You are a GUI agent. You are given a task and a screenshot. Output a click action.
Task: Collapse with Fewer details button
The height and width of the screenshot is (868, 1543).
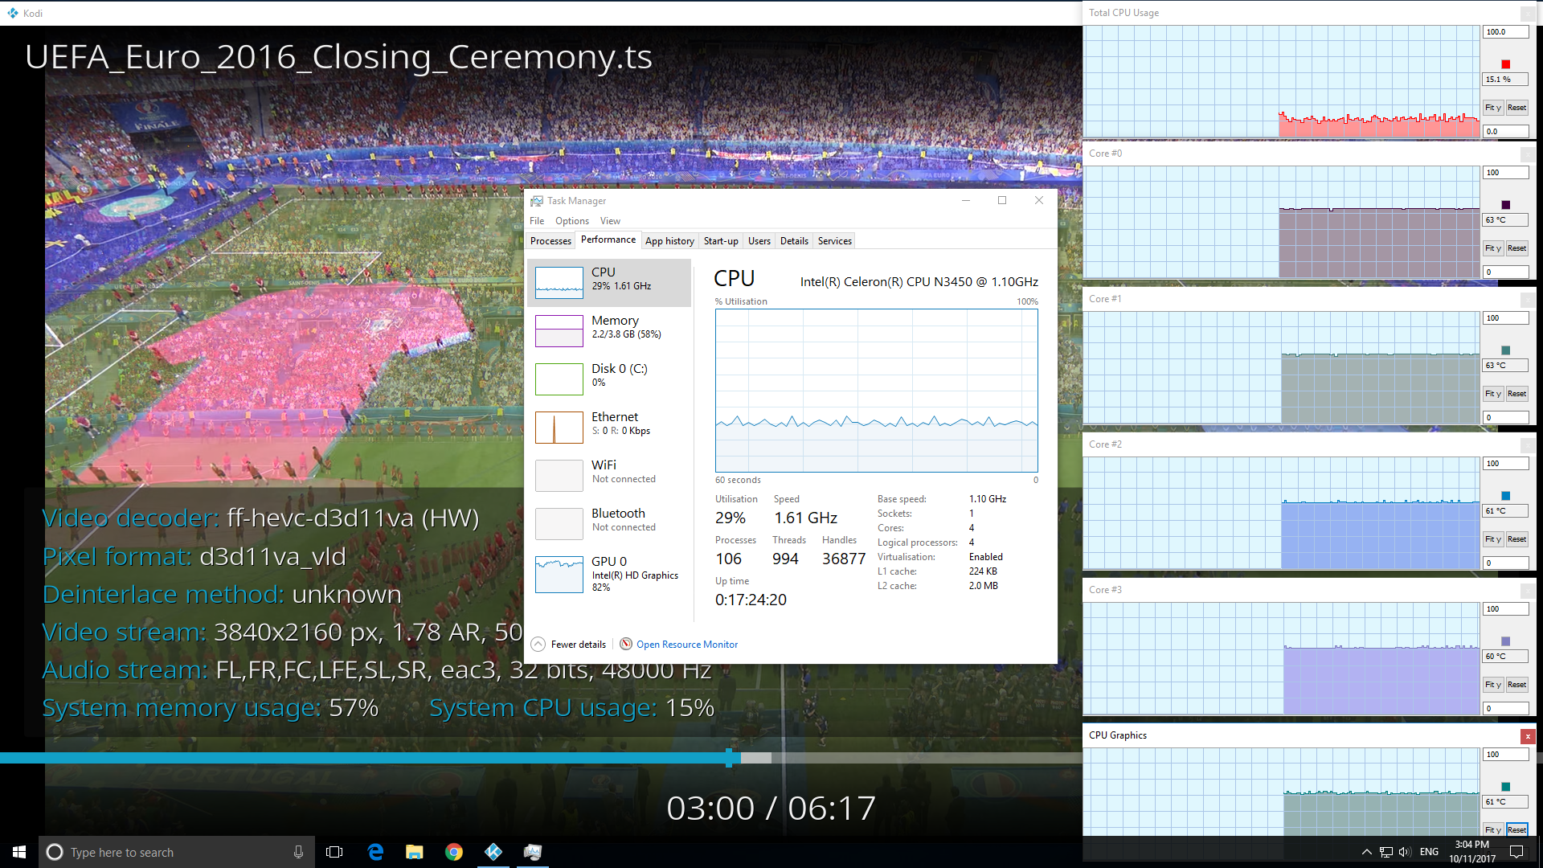pyautogui.click(x=569, y=645)
